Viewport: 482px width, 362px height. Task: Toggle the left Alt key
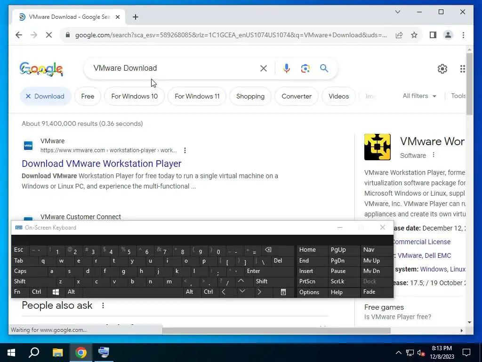tap(74, 292)
